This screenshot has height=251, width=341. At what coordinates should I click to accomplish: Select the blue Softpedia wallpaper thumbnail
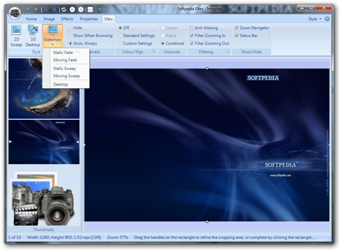44,142
